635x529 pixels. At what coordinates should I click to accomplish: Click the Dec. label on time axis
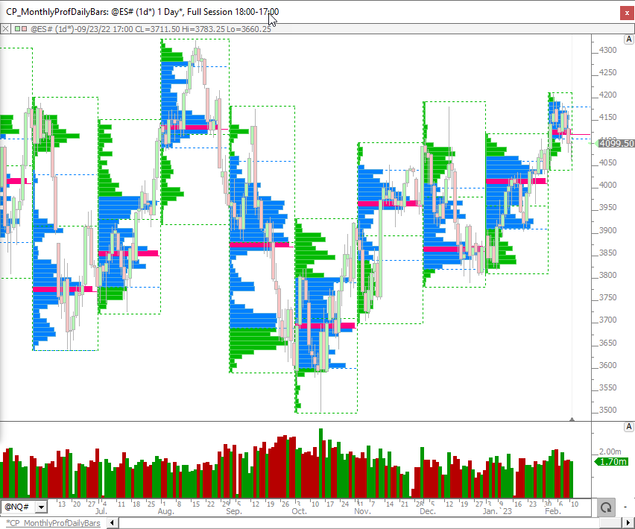point(428,511)
